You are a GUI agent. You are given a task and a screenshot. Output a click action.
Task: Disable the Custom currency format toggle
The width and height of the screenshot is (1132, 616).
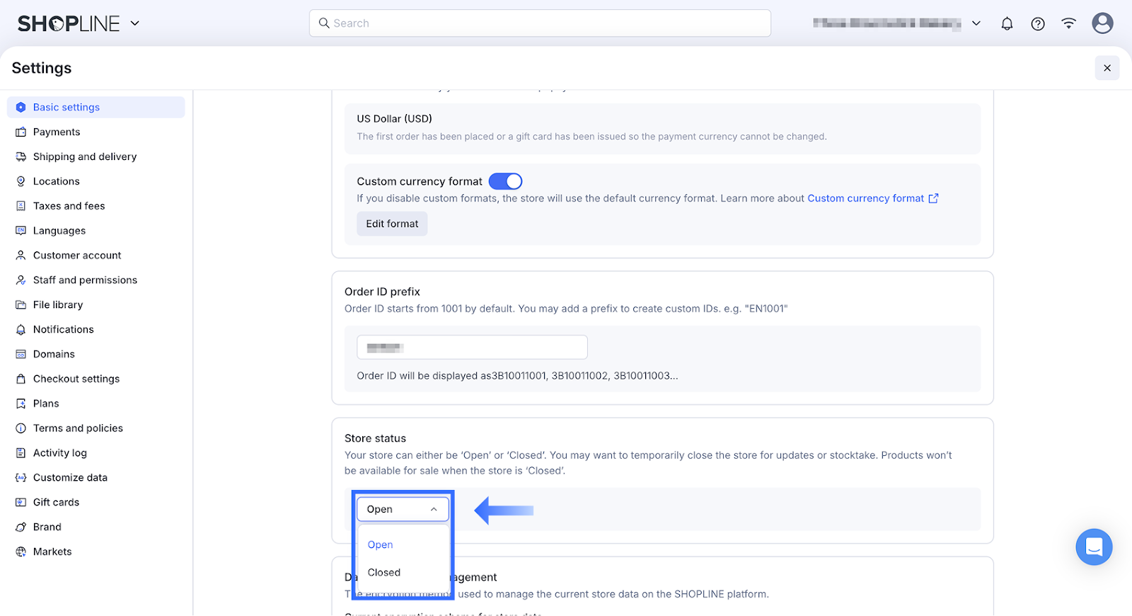click(x=505, y=181)
